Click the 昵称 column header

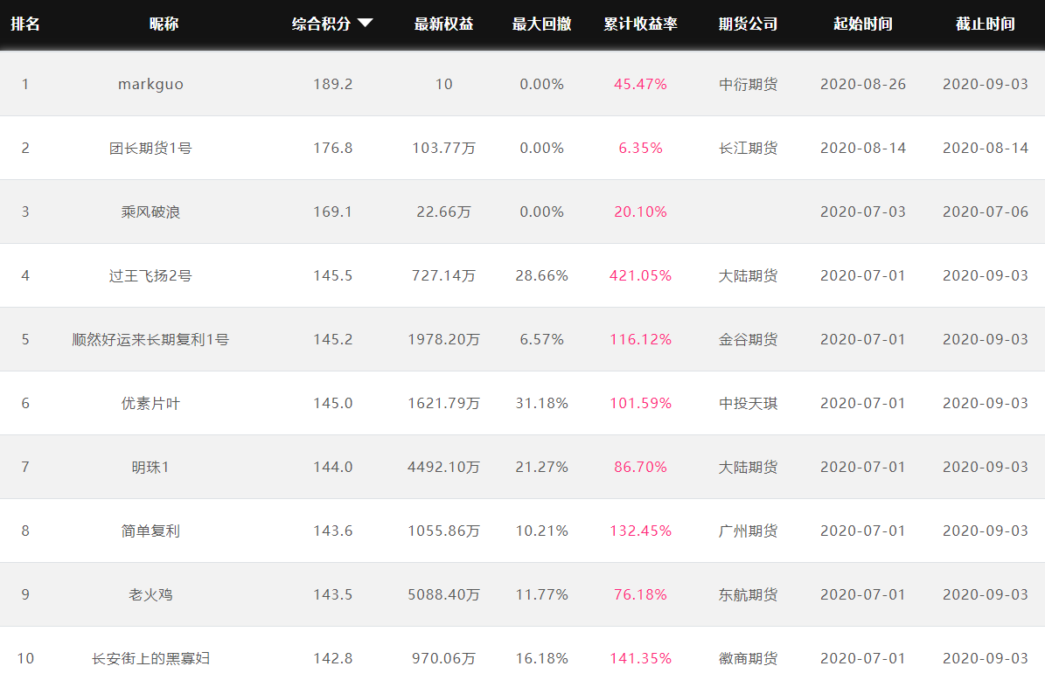[x=164, y=24]
